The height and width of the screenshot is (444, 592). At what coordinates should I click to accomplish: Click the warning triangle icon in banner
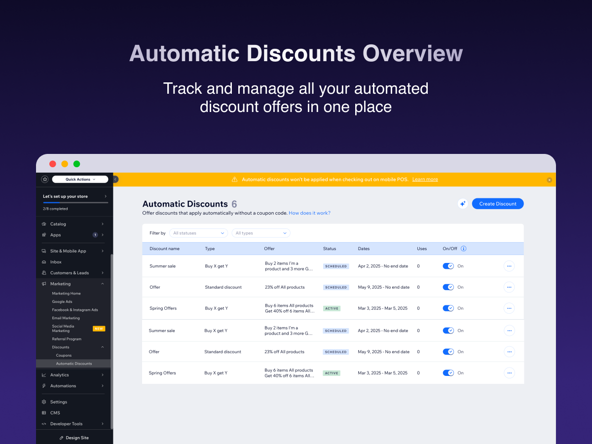coord(235,180)
